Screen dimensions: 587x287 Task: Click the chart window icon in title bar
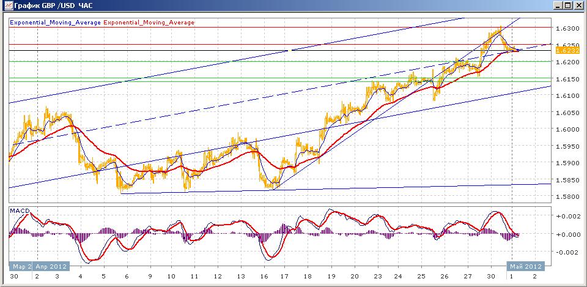click(x=7, y=6)
